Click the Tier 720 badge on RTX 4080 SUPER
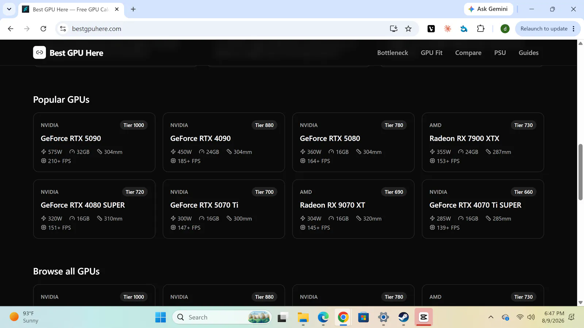Screen dimensions: 584x328 point(135,192)
